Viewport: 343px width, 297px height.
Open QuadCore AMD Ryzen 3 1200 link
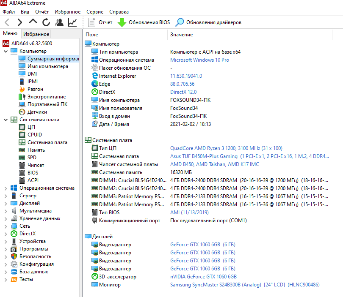[x=226, y=148]
